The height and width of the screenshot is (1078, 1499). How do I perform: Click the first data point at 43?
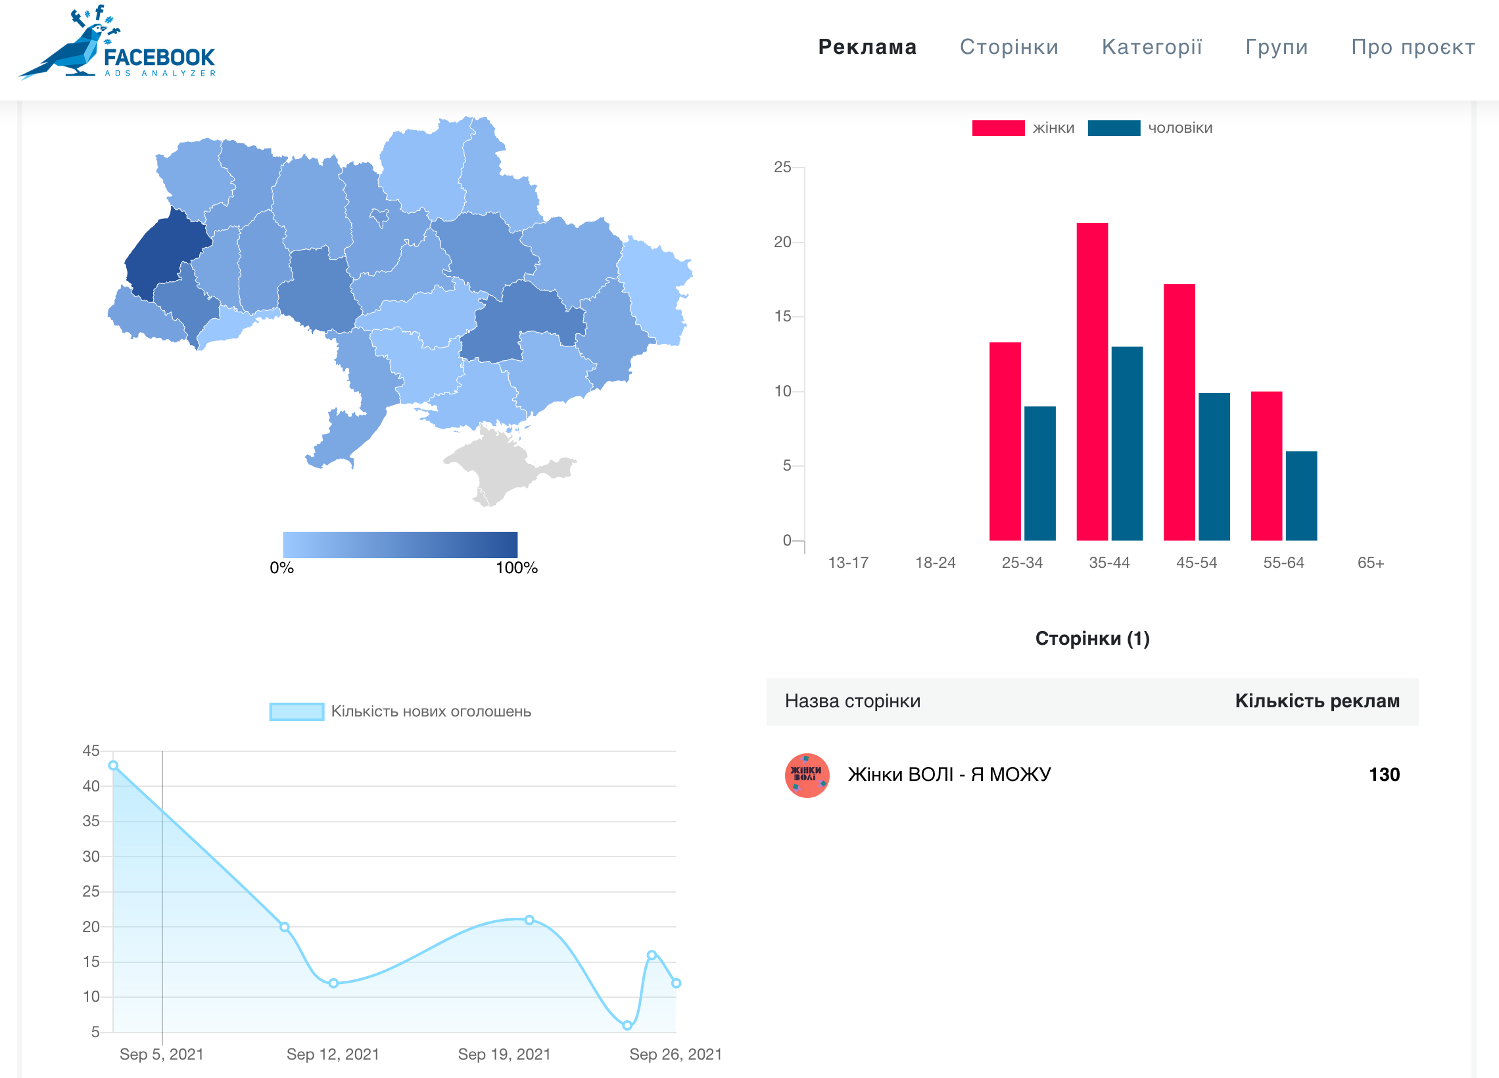(x=113, y=765)
